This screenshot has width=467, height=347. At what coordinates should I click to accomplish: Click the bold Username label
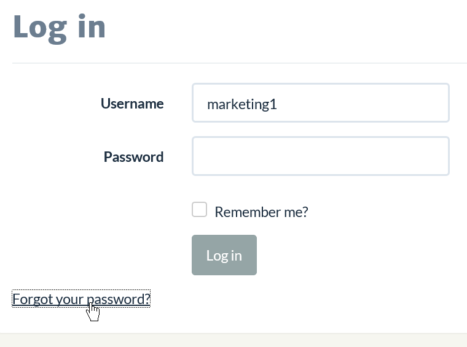(132, 104)
